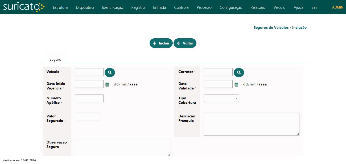
Task: Open calendar for Data Validade
Action: pos(236,84)
